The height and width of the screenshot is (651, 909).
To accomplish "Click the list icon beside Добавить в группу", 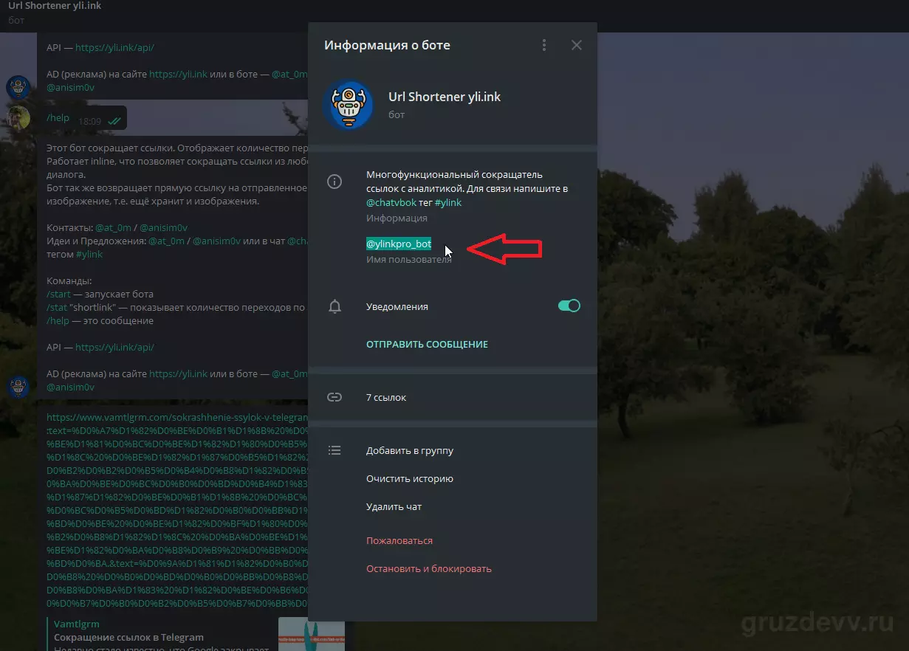I will (335, 450).
